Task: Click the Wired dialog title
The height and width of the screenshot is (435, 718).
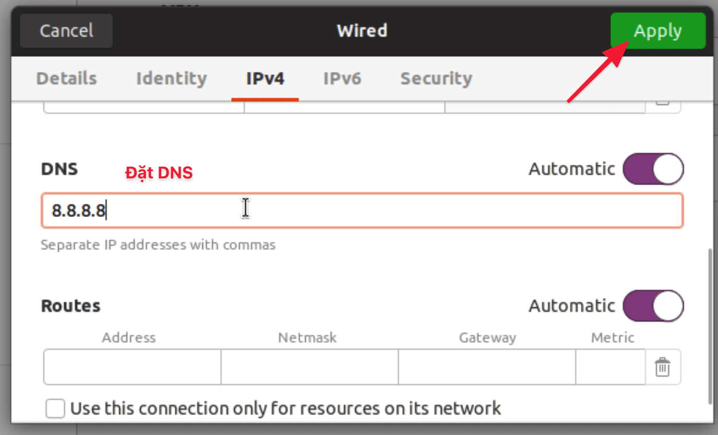Action: pyautogui.click(x=362, y=31)
